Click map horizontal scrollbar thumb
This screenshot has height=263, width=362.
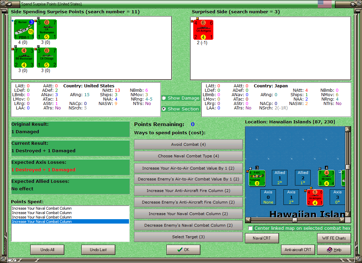click(x=295, y=220)
